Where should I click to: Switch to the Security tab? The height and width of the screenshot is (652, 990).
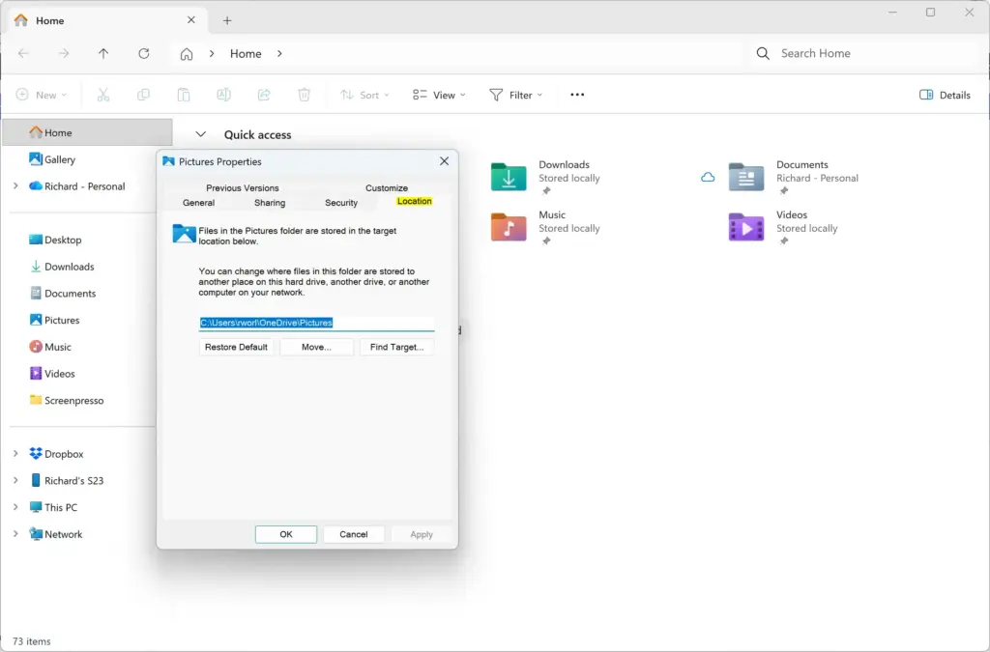341,203
